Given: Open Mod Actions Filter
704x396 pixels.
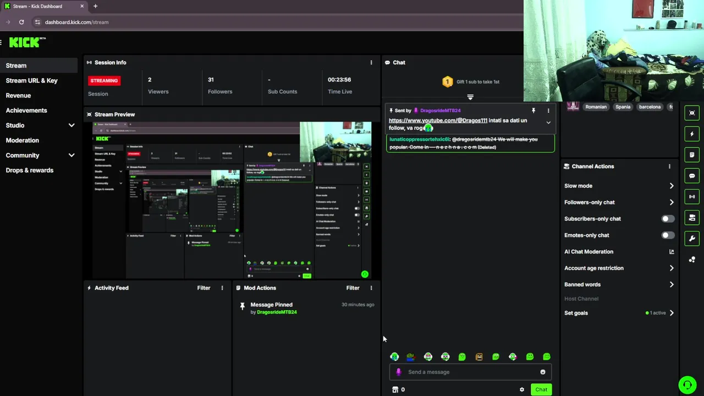Looking at the screenshot, I should (x=353, y=288).
